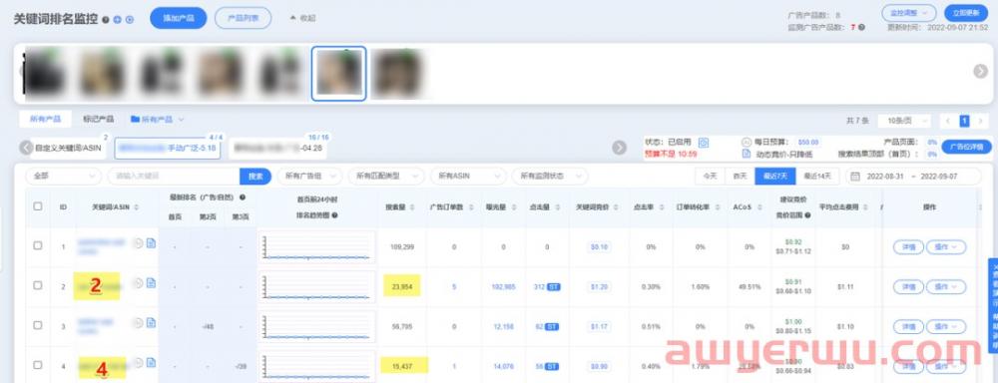
Task: Open 详情 for keyword row 1
Action: (x=908, y=246)
